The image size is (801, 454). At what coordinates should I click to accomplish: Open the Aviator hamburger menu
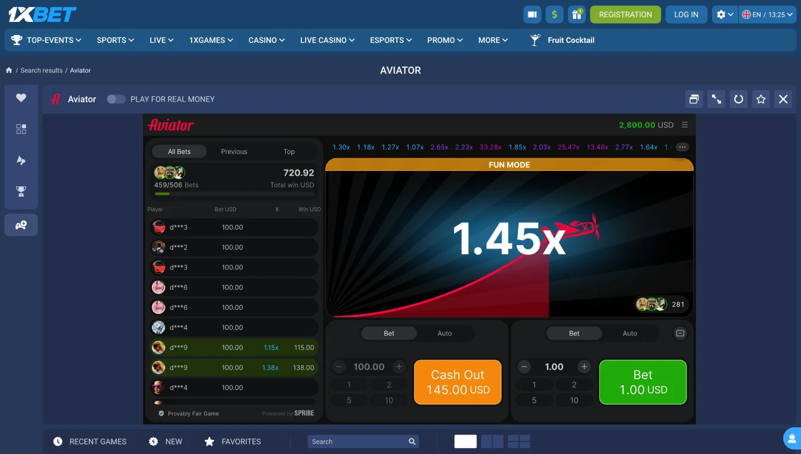685,125
